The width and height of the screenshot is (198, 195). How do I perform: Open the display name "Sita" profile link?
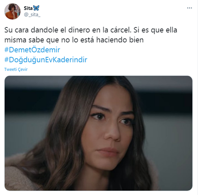point(28,8)
